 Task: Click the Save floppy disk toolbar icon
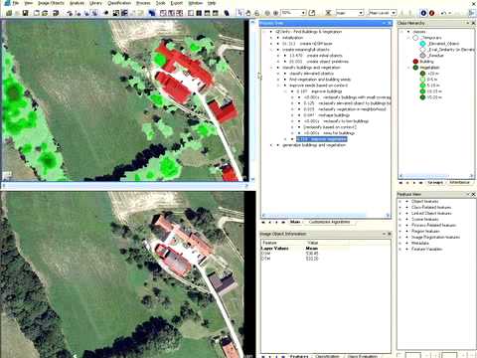click(x=25, y=13)
